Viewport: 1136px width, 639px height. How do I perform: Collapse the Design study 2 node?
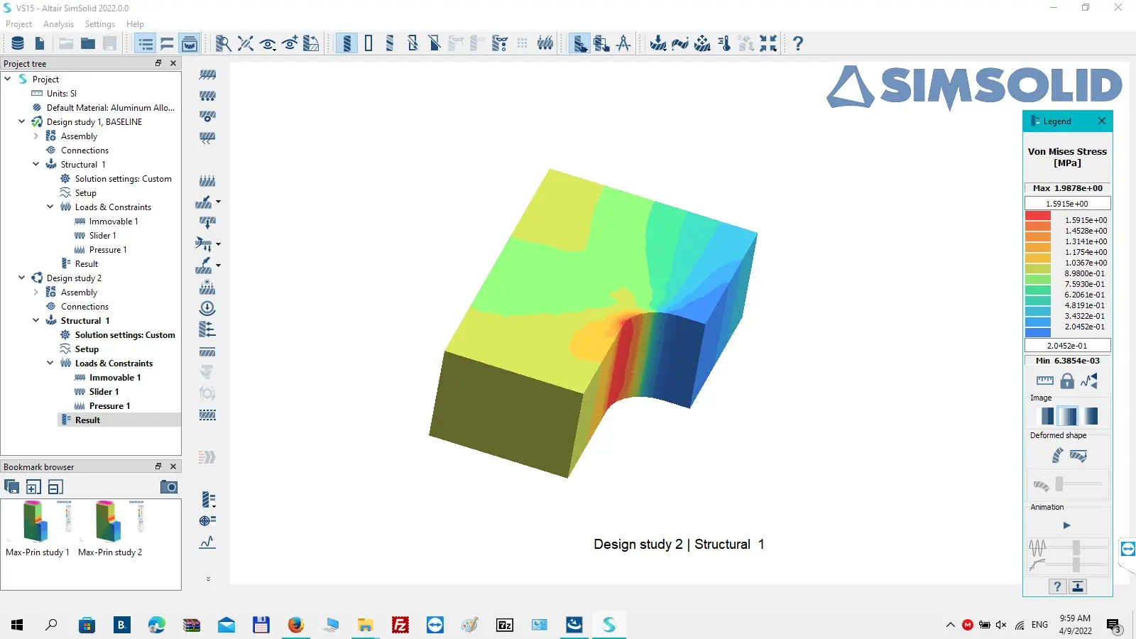(22, 278)
